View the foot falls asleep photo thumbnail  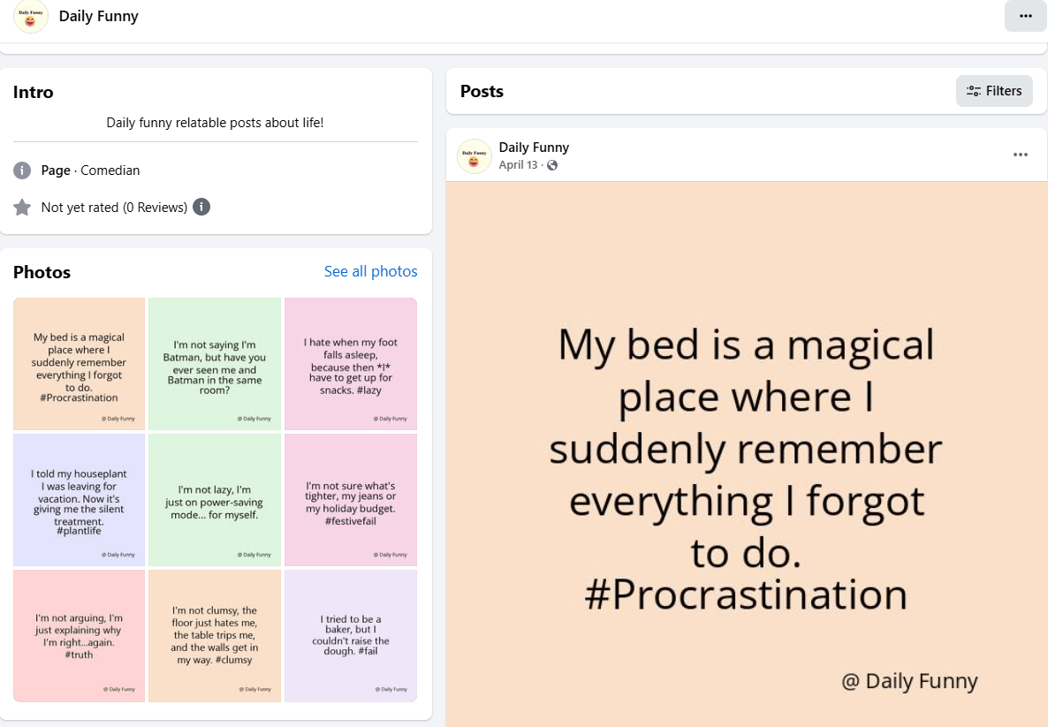(x=351, y=364)
